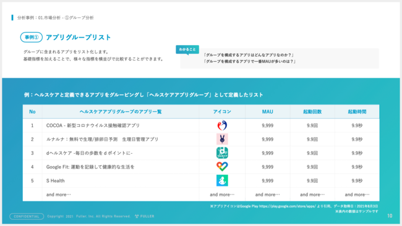402x226 pixels.
Task: Click the 事例① badge
Action: pyautogui.click(x=32, y=37)
